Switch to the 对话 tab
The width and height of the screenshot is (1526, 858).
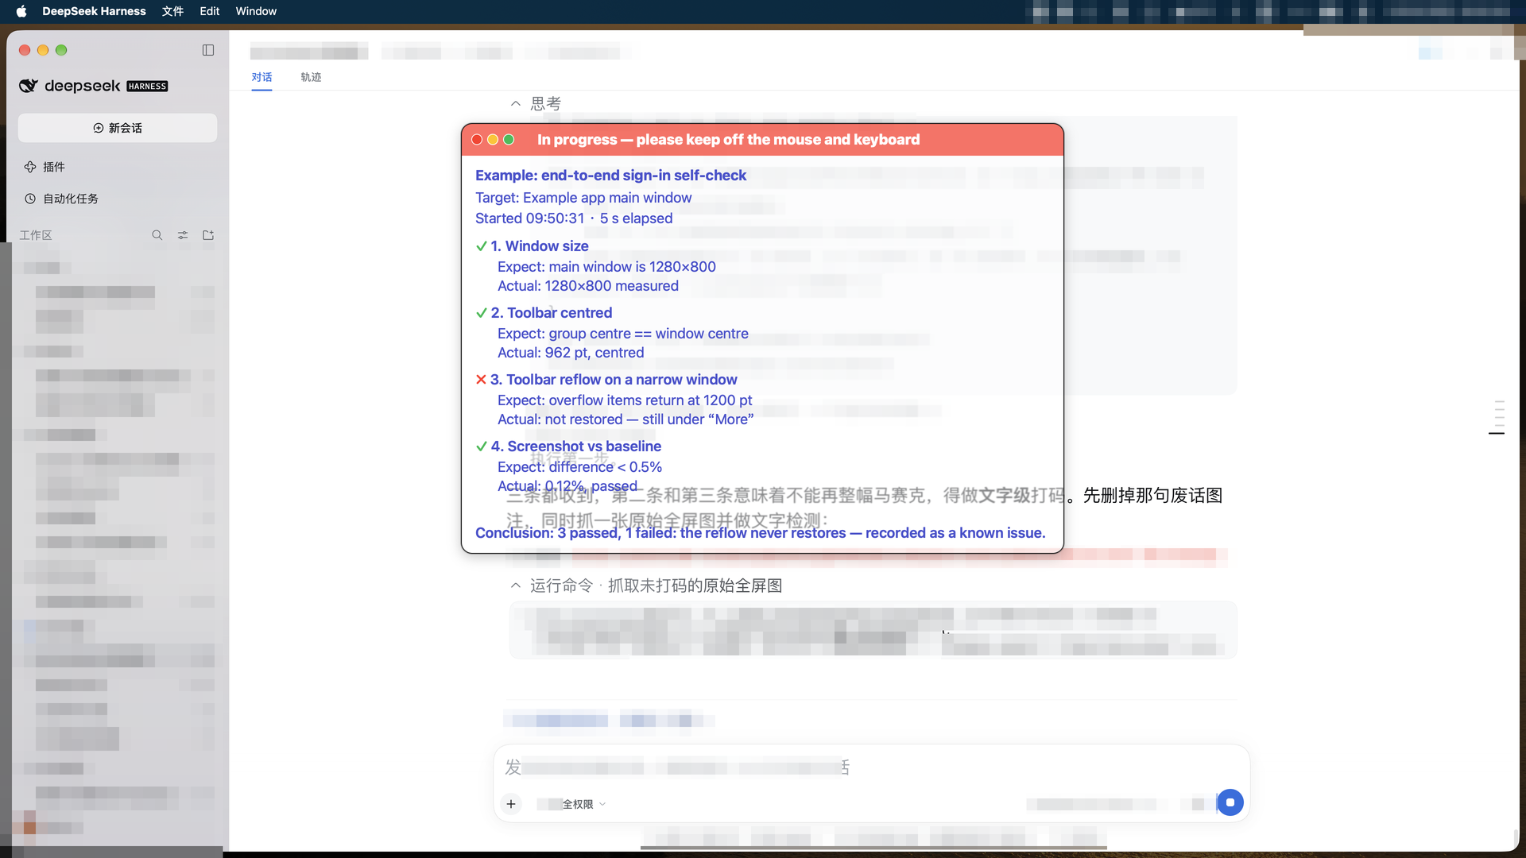(261, 77)
